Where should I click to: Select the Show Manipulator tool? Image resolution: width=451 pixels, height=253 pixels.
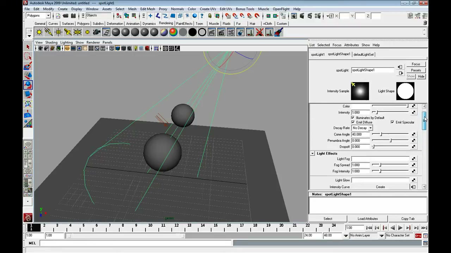[28, 123]
